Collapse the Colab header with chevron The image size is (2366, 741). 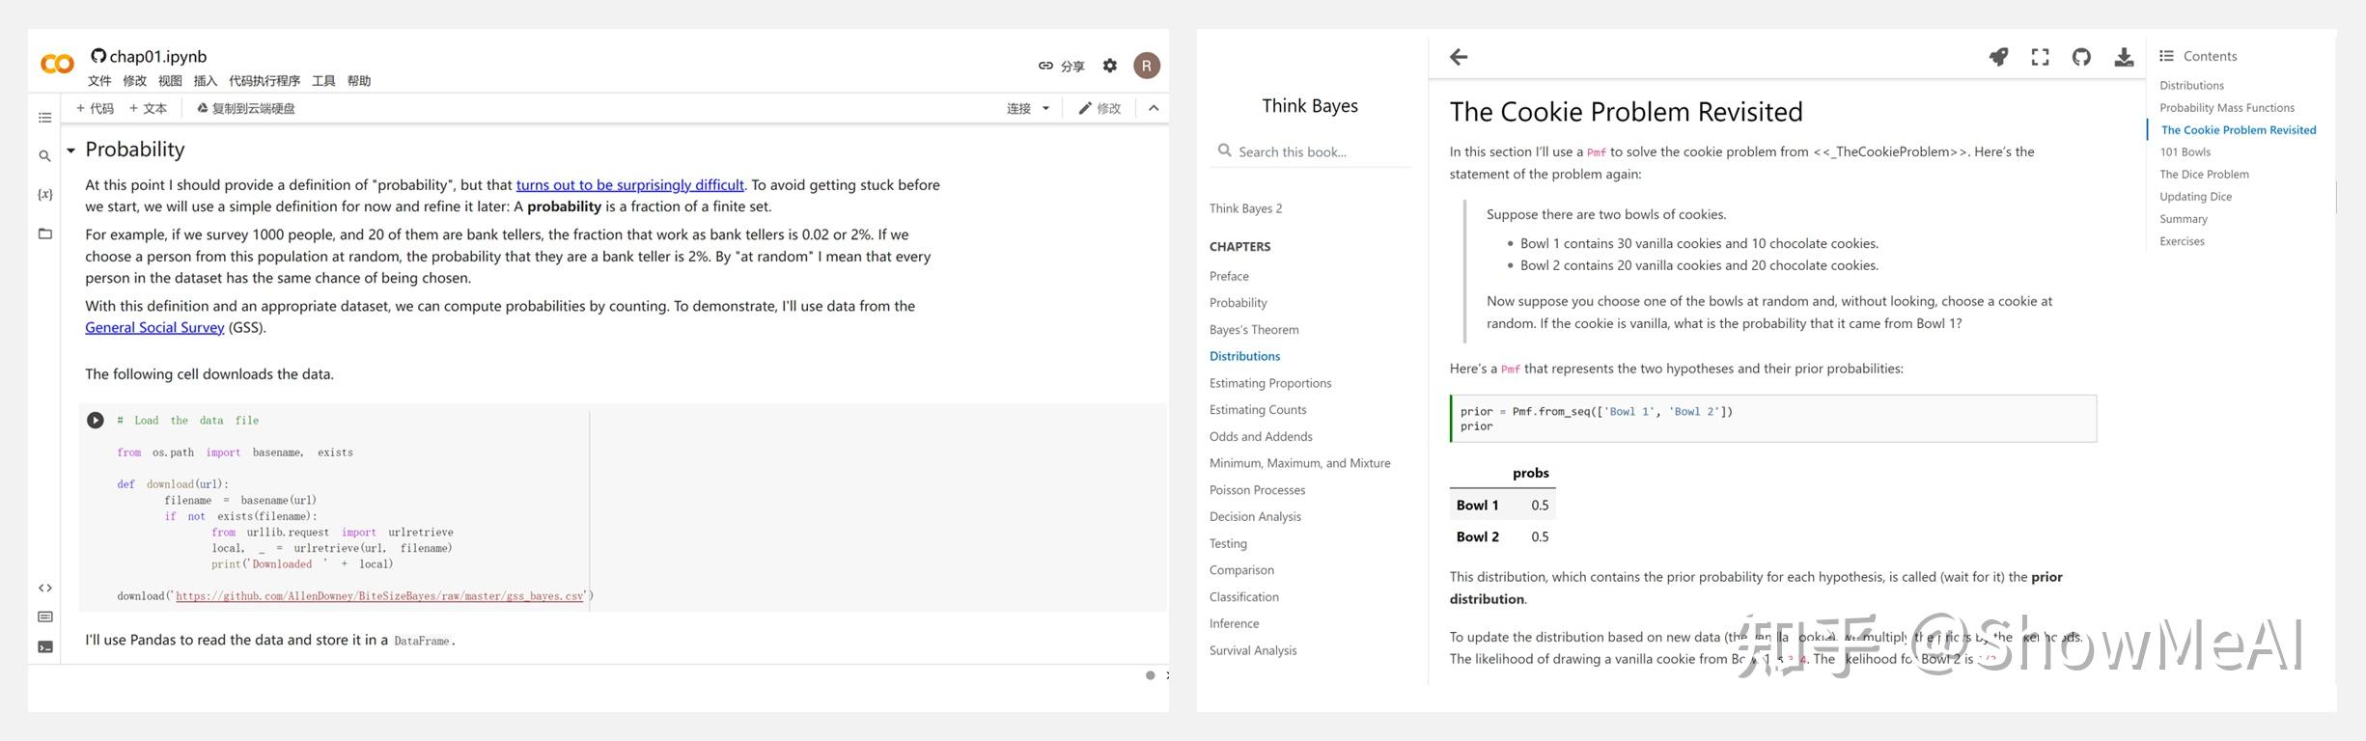1154,108
